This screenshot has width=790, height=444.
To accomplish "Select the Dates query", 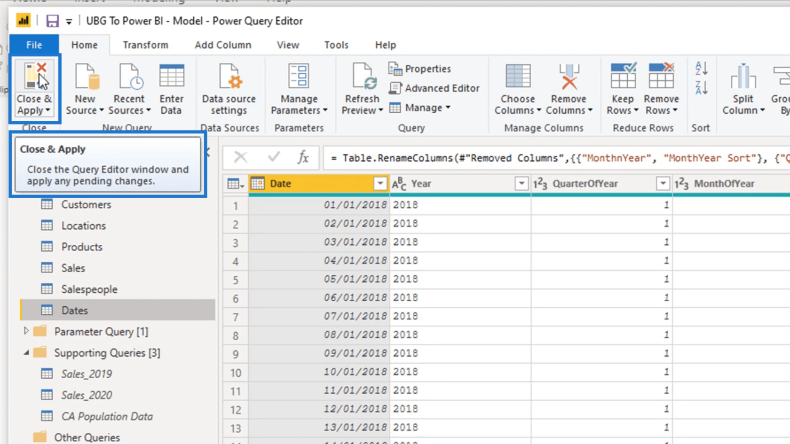I will coord(118,310).
